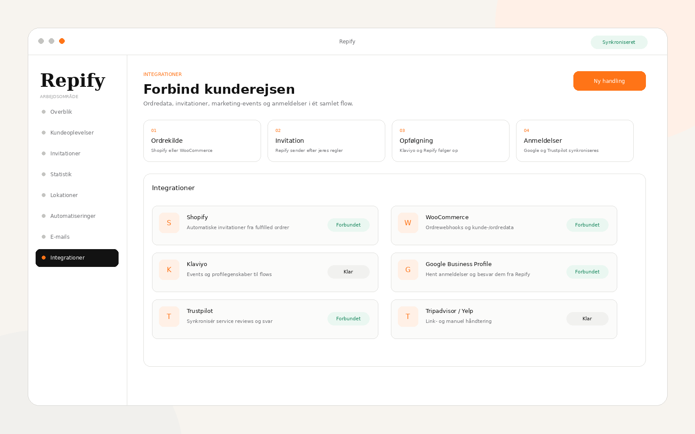The width and height of the screenshot is (695, 434).
Task: Click the "WooCommerce" integration name
Action: point(447,217)
